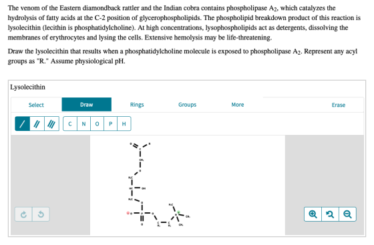This screenshot has height=245, width=374.
Task: Activate the Erase button
Action: click(x=339, y=105)
